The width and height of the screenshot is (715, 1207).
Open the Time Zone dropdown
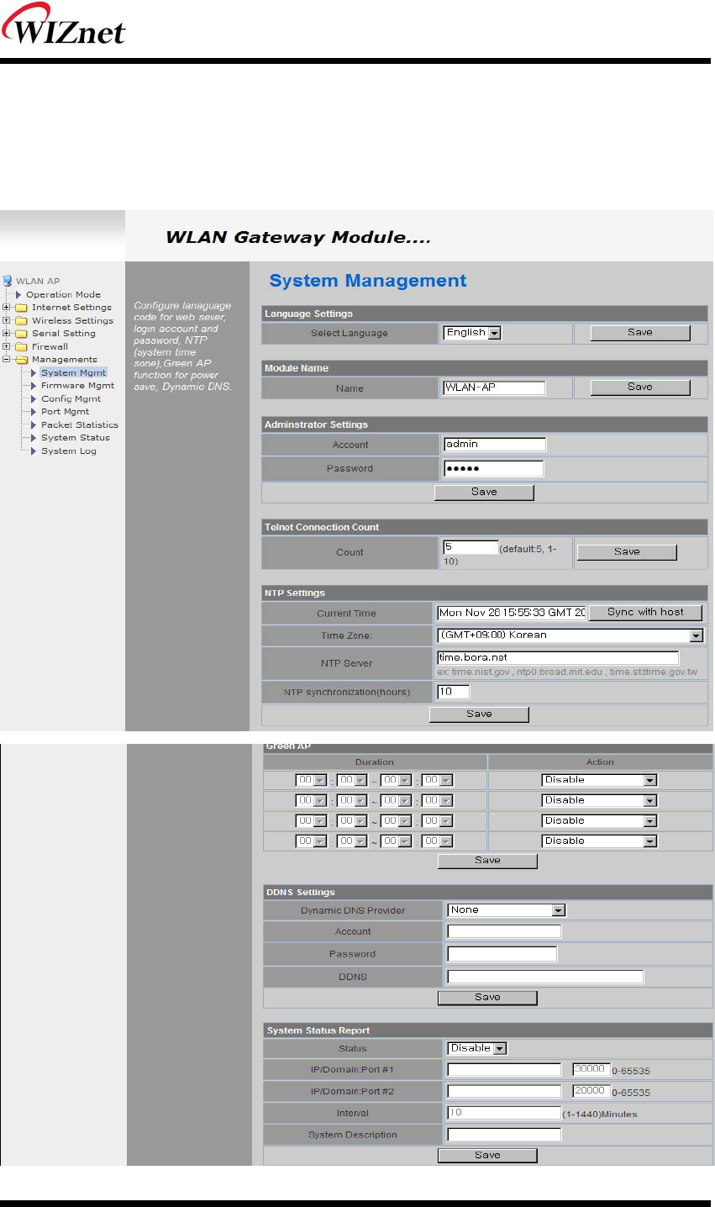coord(570,635)
